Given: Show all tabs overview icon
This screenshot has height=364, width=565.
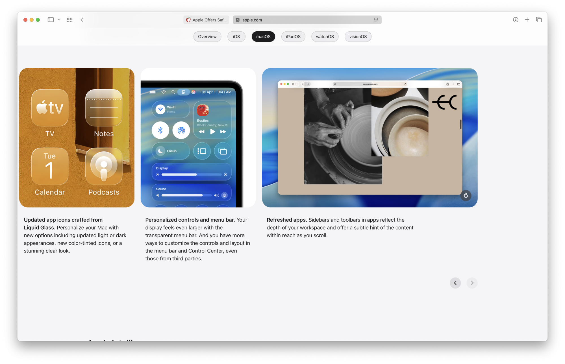Looking at the screenshot, I should (x=539, y=20).
